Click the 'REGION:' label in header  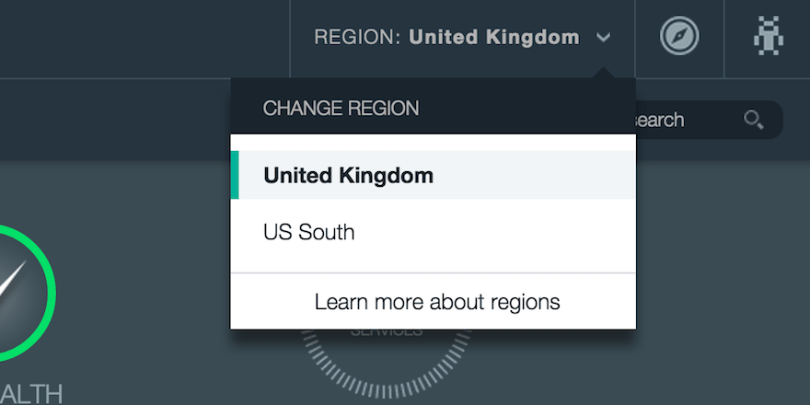click(357, 38)
